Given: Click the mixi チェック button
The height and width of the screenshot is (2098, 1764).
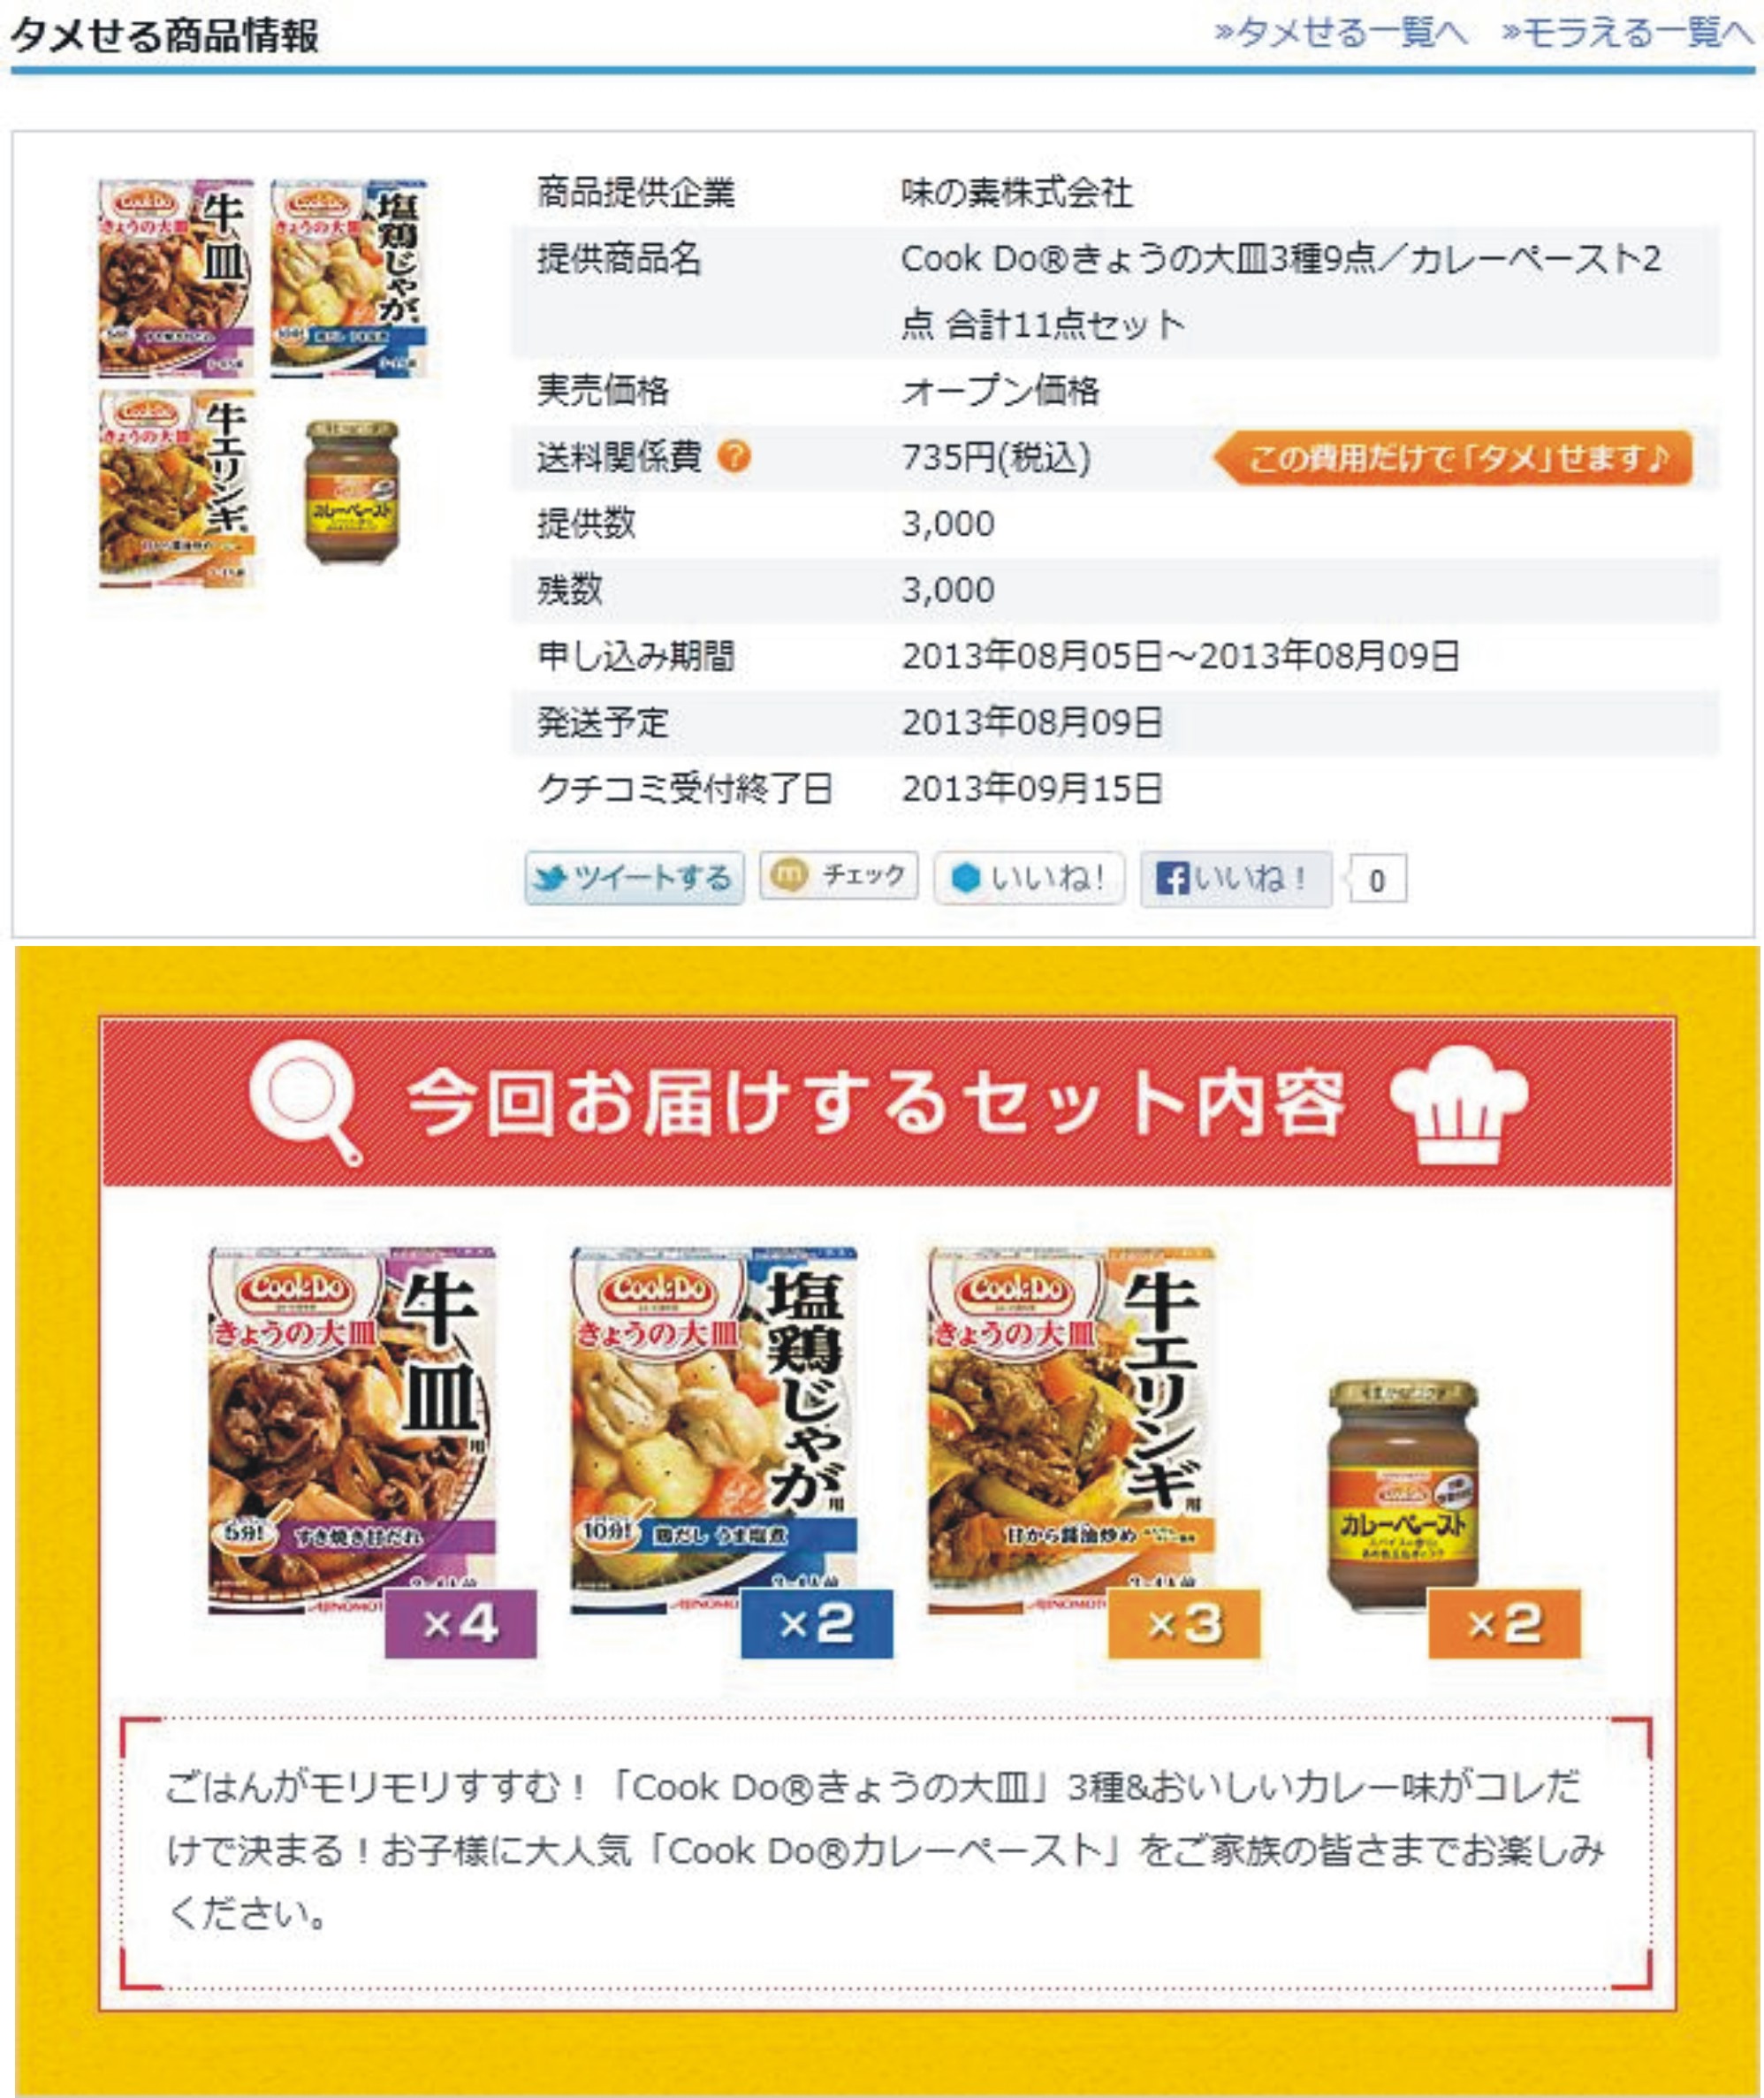Looking at the screenshot, I should (x=838, y=875).
